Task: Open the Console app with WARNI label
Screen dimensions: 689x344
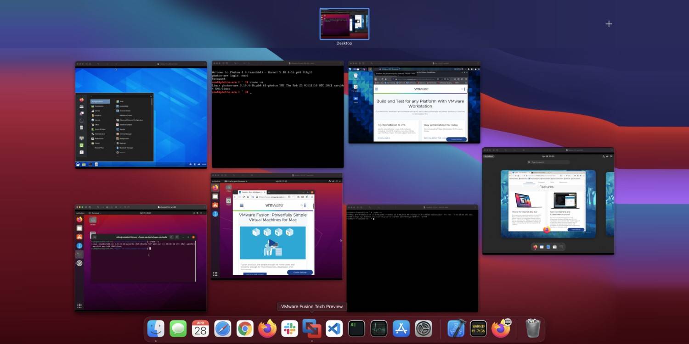Action: [479, 328]
